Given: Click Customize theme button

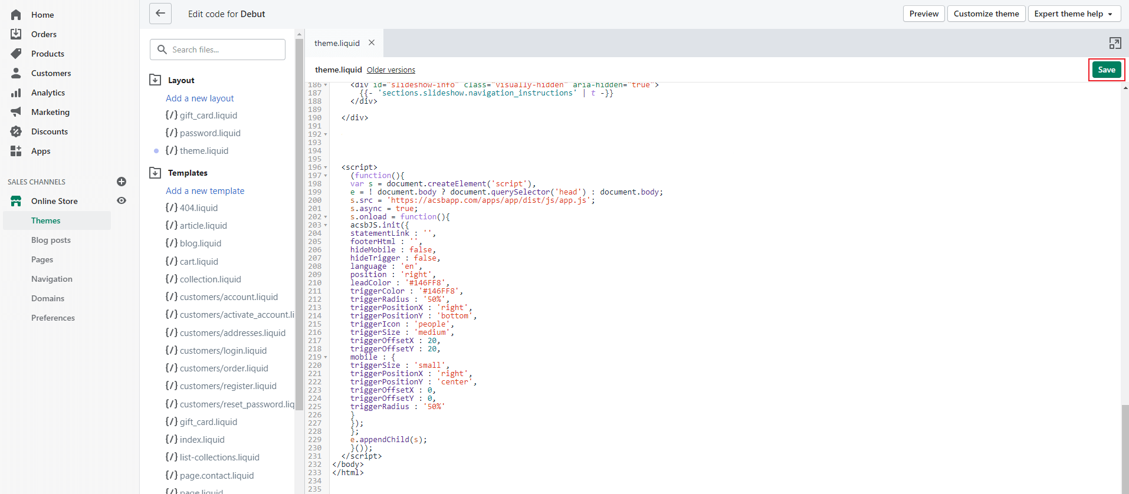Looking at the screenshot, I should pos(986,14).
